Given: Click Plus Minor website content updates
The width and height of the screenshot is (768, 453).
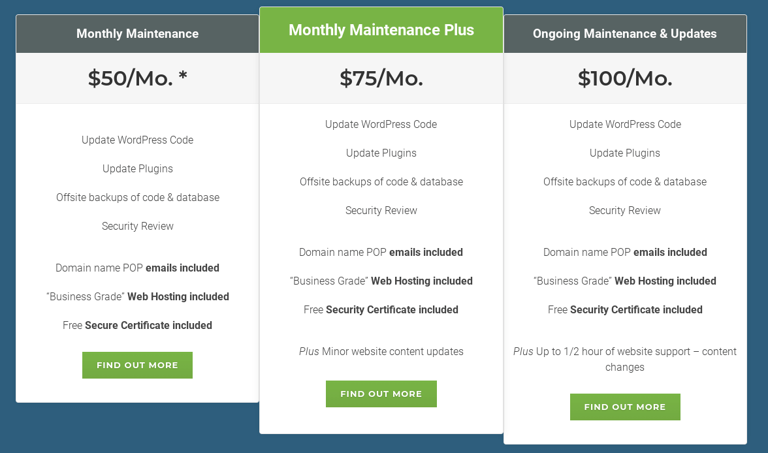Looking at the screenshot, I should pyautogui.click(x=381, y=351).
